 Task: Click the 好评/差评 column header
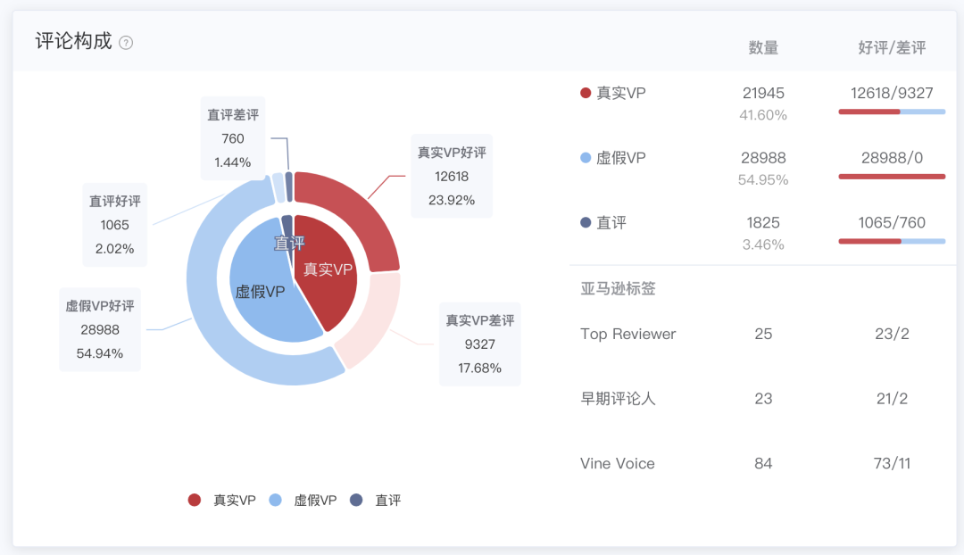point(892,47)
